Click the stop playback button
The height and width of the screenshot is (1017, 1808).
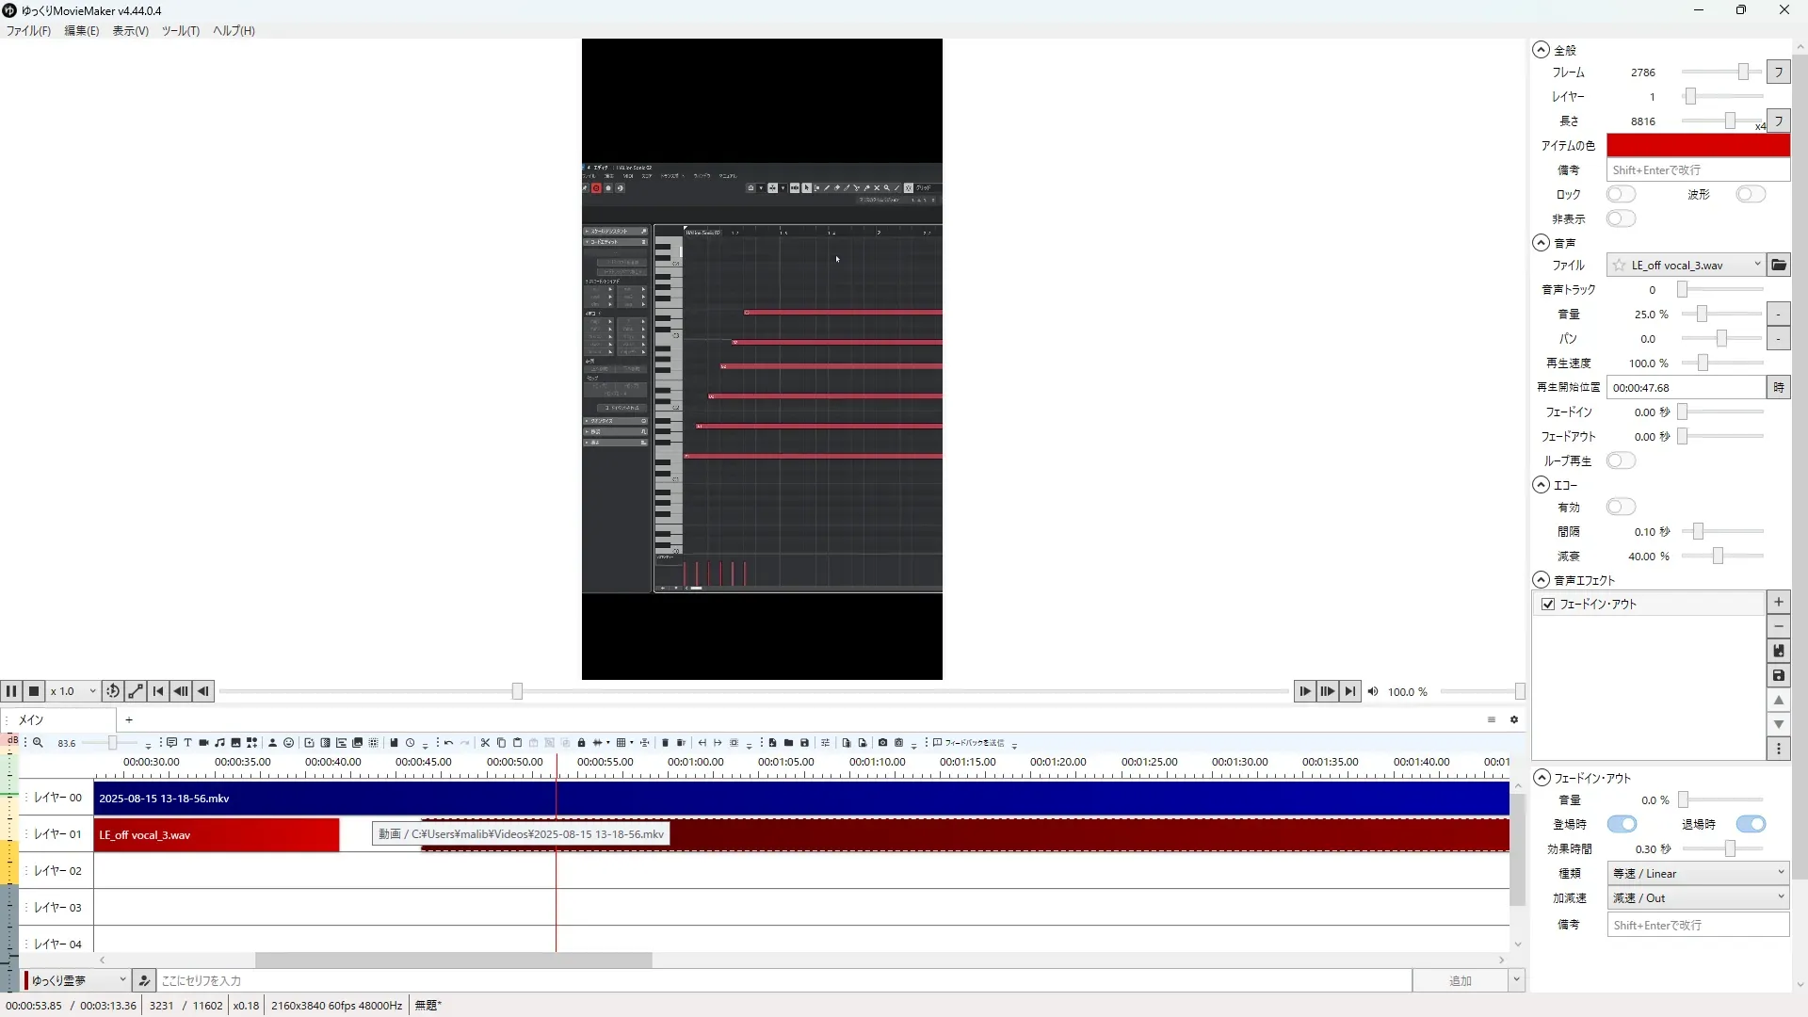coord(34,691)
